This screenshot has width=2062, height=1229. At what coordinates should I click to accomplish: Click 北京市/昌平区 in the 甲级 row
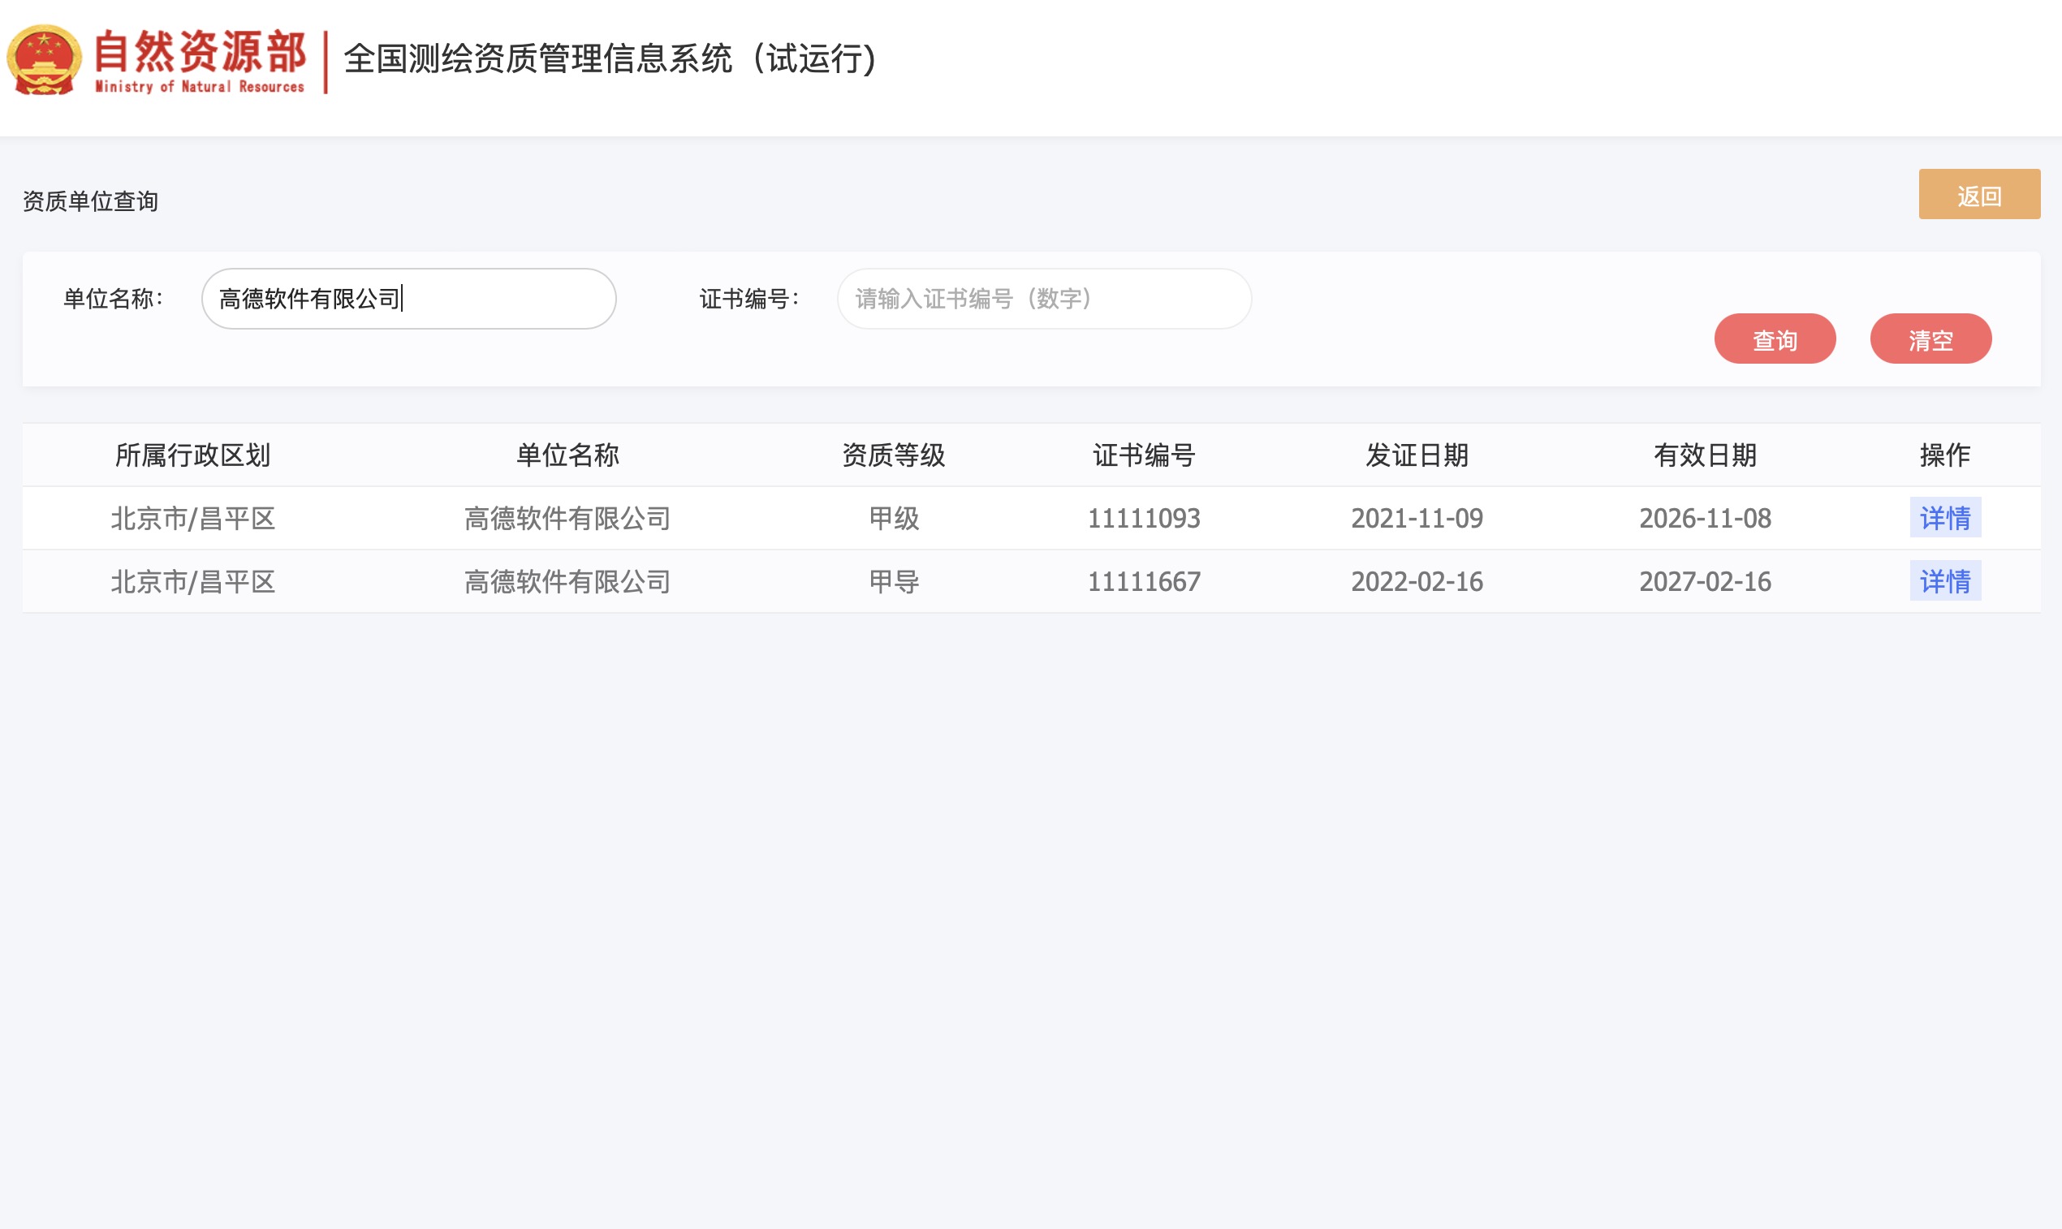coord(192,519)
